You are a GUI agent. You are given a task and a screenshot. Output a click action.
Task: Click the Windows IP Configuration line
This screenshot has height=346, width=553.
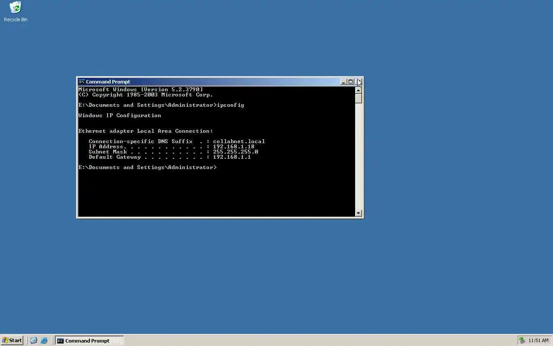coord(120,115)
